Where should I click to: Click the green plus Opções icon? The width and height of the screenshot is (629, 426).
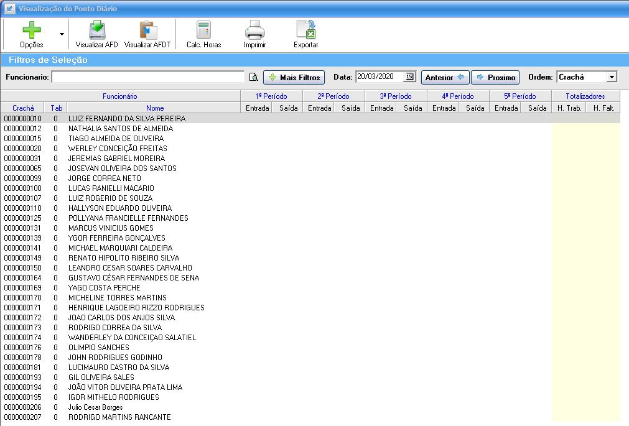pos(32,30)
